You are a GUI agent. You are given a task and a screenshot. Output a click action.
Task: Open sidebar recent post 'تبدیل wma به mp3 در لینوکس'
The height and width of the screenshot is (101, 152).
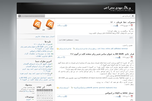[x=41, y=51]
